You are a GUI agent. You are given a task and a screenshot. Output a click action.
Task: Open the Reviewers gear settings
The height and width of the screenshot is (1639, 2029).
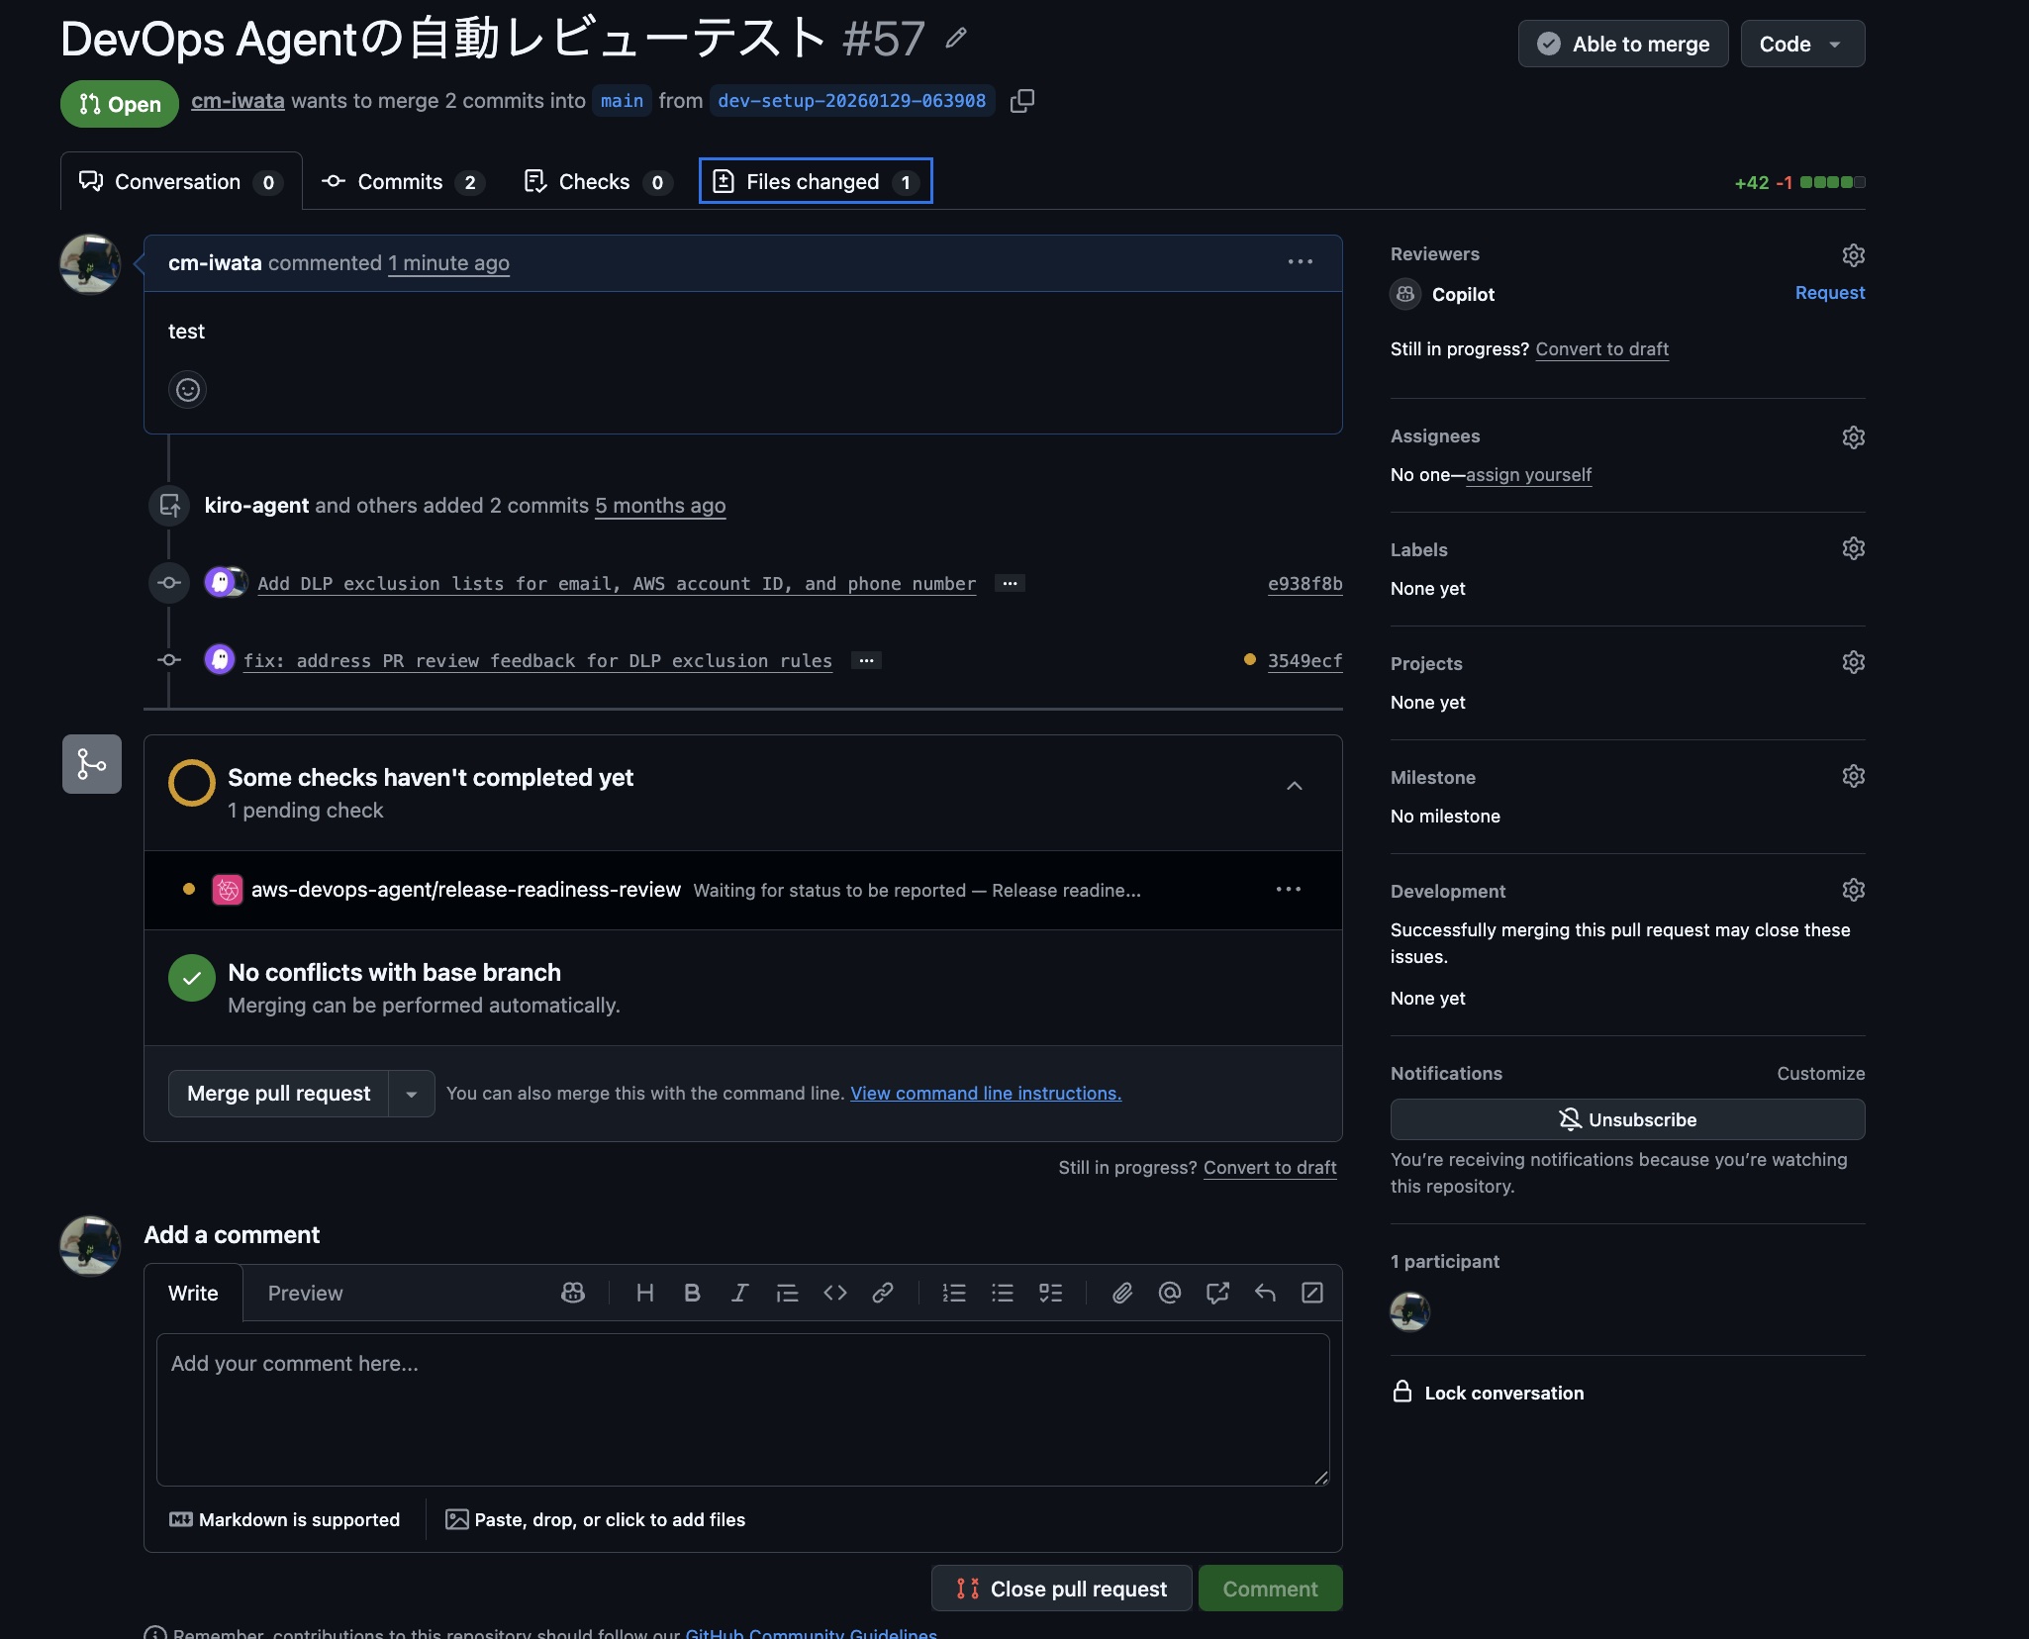pyautogui.click(x=1853, y=255)
